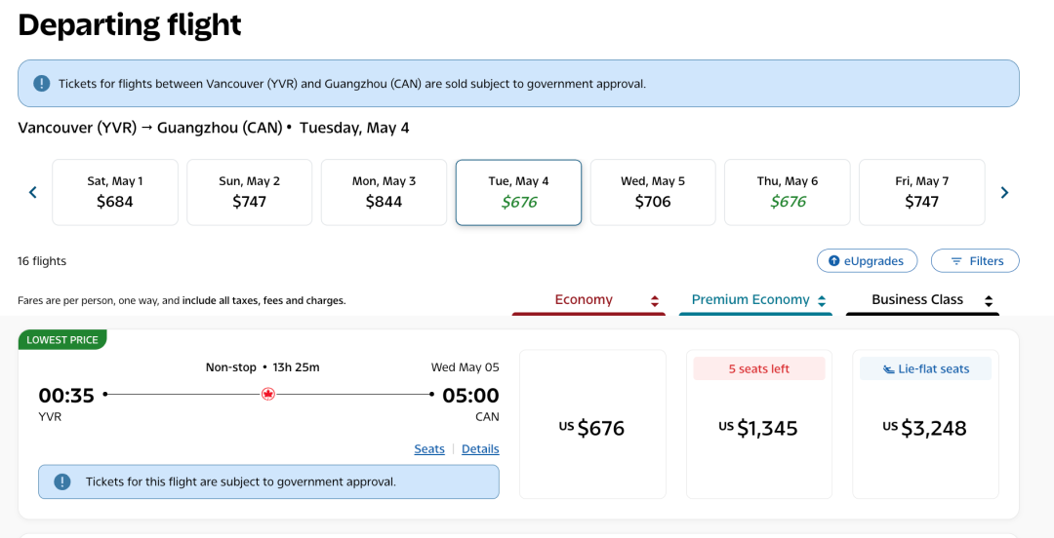This screenshot has height=538, width=1054.
Task: Click the eUpgrades arrow icon
Action: [x=834, y=260]
